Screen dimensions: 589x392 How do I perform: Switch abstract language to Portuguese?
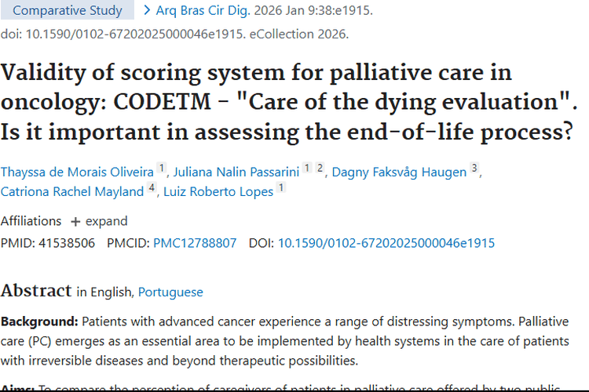[x=170, y=292]
